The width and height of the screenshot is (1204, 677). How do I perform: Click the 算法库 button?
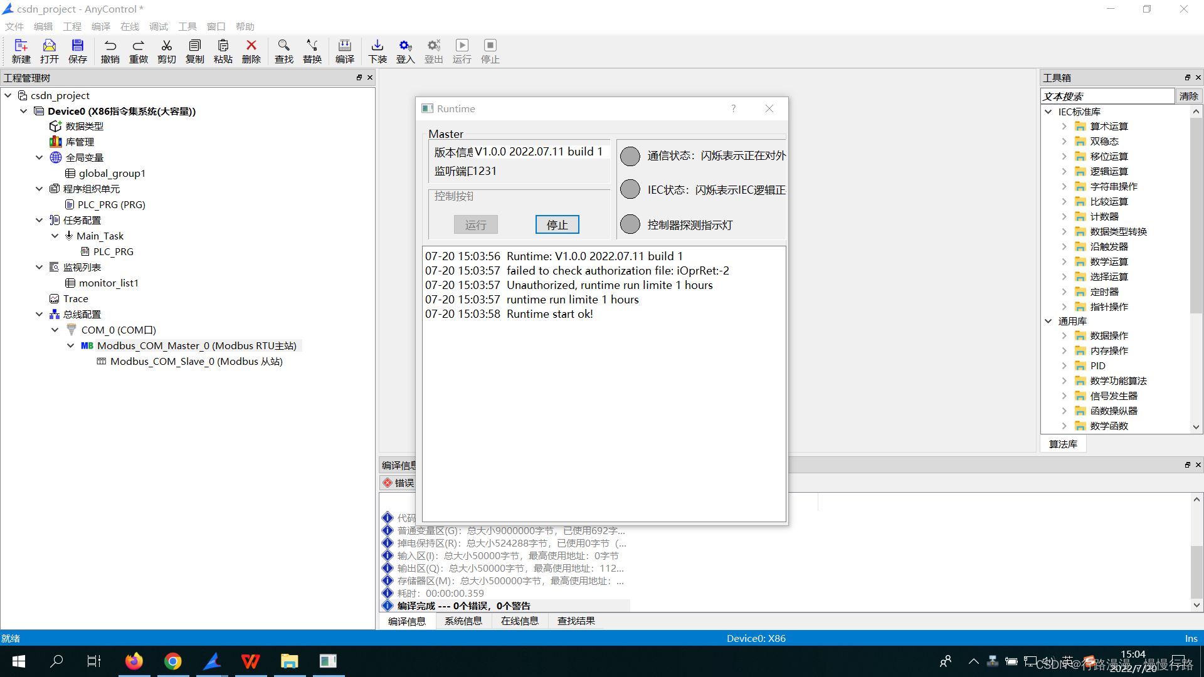tap(1063, 444)
